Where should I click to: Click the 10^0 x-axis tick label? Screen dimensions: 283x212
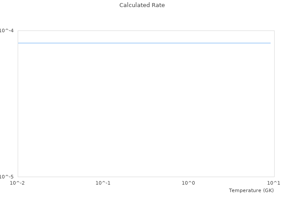(189, 183)
